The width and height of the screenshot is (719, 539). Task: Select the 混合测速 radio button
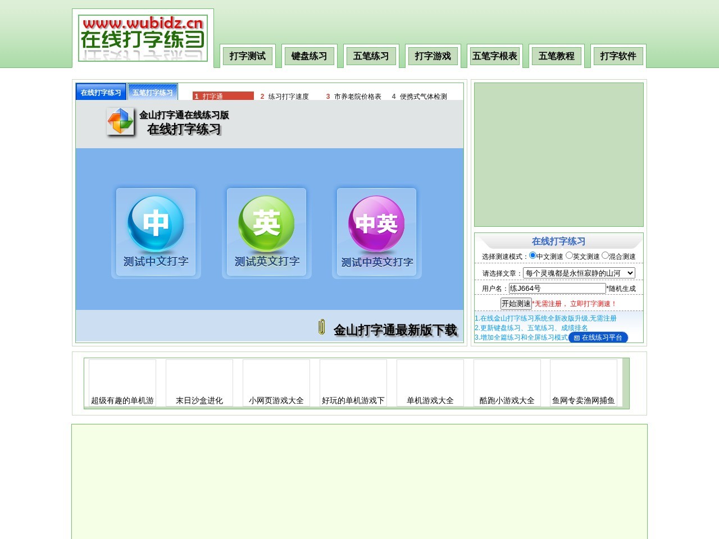point(605,255)
